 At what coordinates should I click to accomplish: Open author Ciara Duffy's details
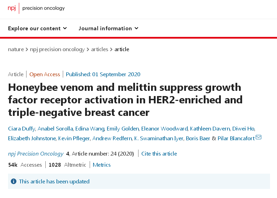coord(22,129)
